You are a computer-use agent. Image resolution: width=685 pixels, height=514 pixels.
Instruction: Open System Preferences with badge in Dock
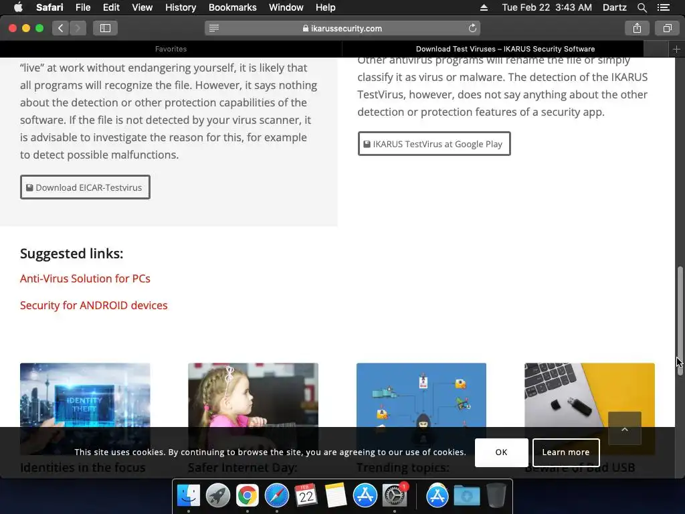pos(395,495)
